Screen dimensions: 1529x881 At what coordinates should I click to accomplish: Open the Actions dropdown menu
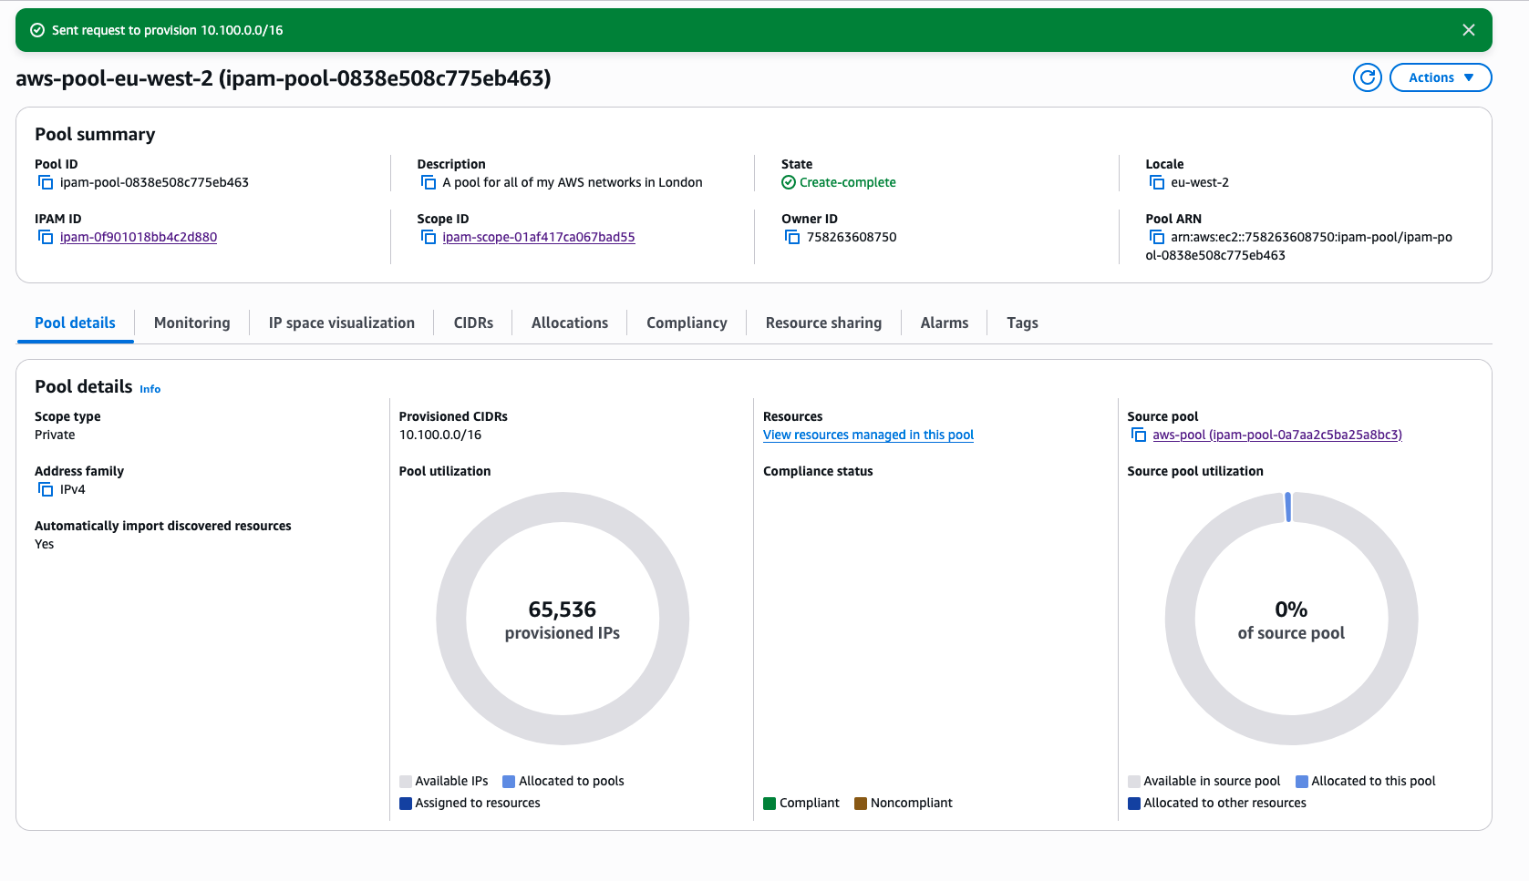[1440, 78]
